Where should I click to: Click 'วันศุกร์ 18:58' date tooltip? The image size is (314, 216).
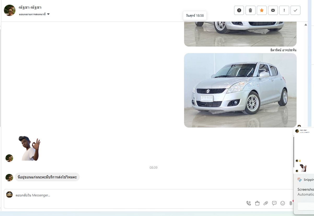[195, 16]
